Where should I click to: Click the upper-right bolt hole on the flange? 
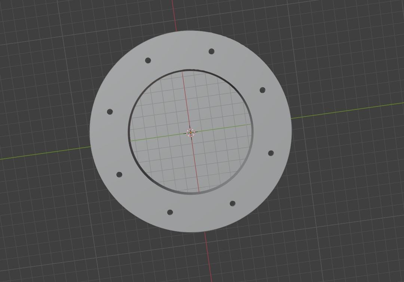pos(262,90)
